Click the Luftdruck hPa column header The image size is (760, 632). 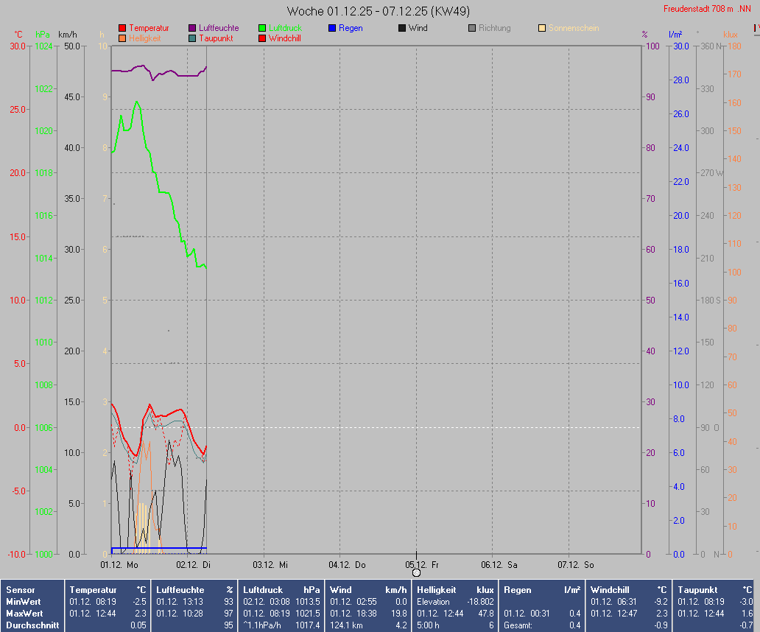pos(281,590)
